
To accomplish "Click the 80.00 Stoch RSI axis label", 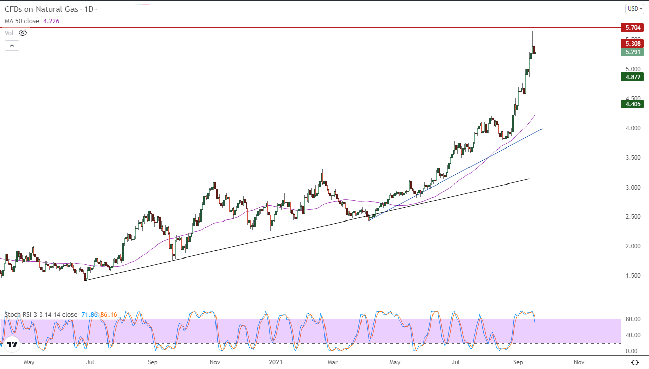I will [x=633, y=319].
